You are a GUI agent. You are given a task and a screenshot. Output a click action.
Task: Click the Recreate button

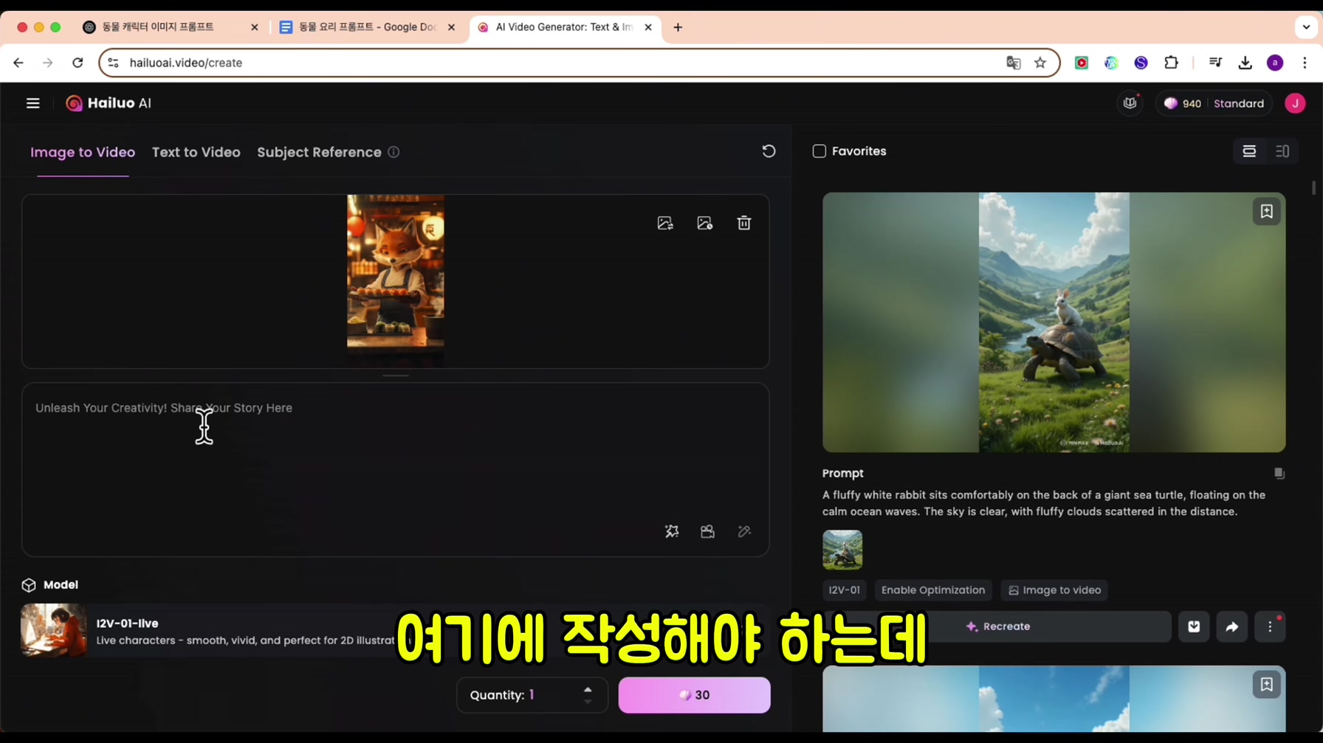pyautogui.click(x=998, y=626)
